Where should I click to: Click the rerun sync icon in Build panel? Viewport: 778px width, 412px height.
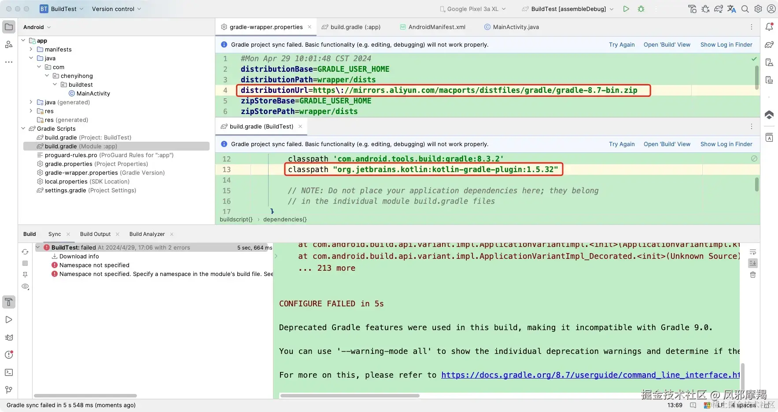coord(25,252)
